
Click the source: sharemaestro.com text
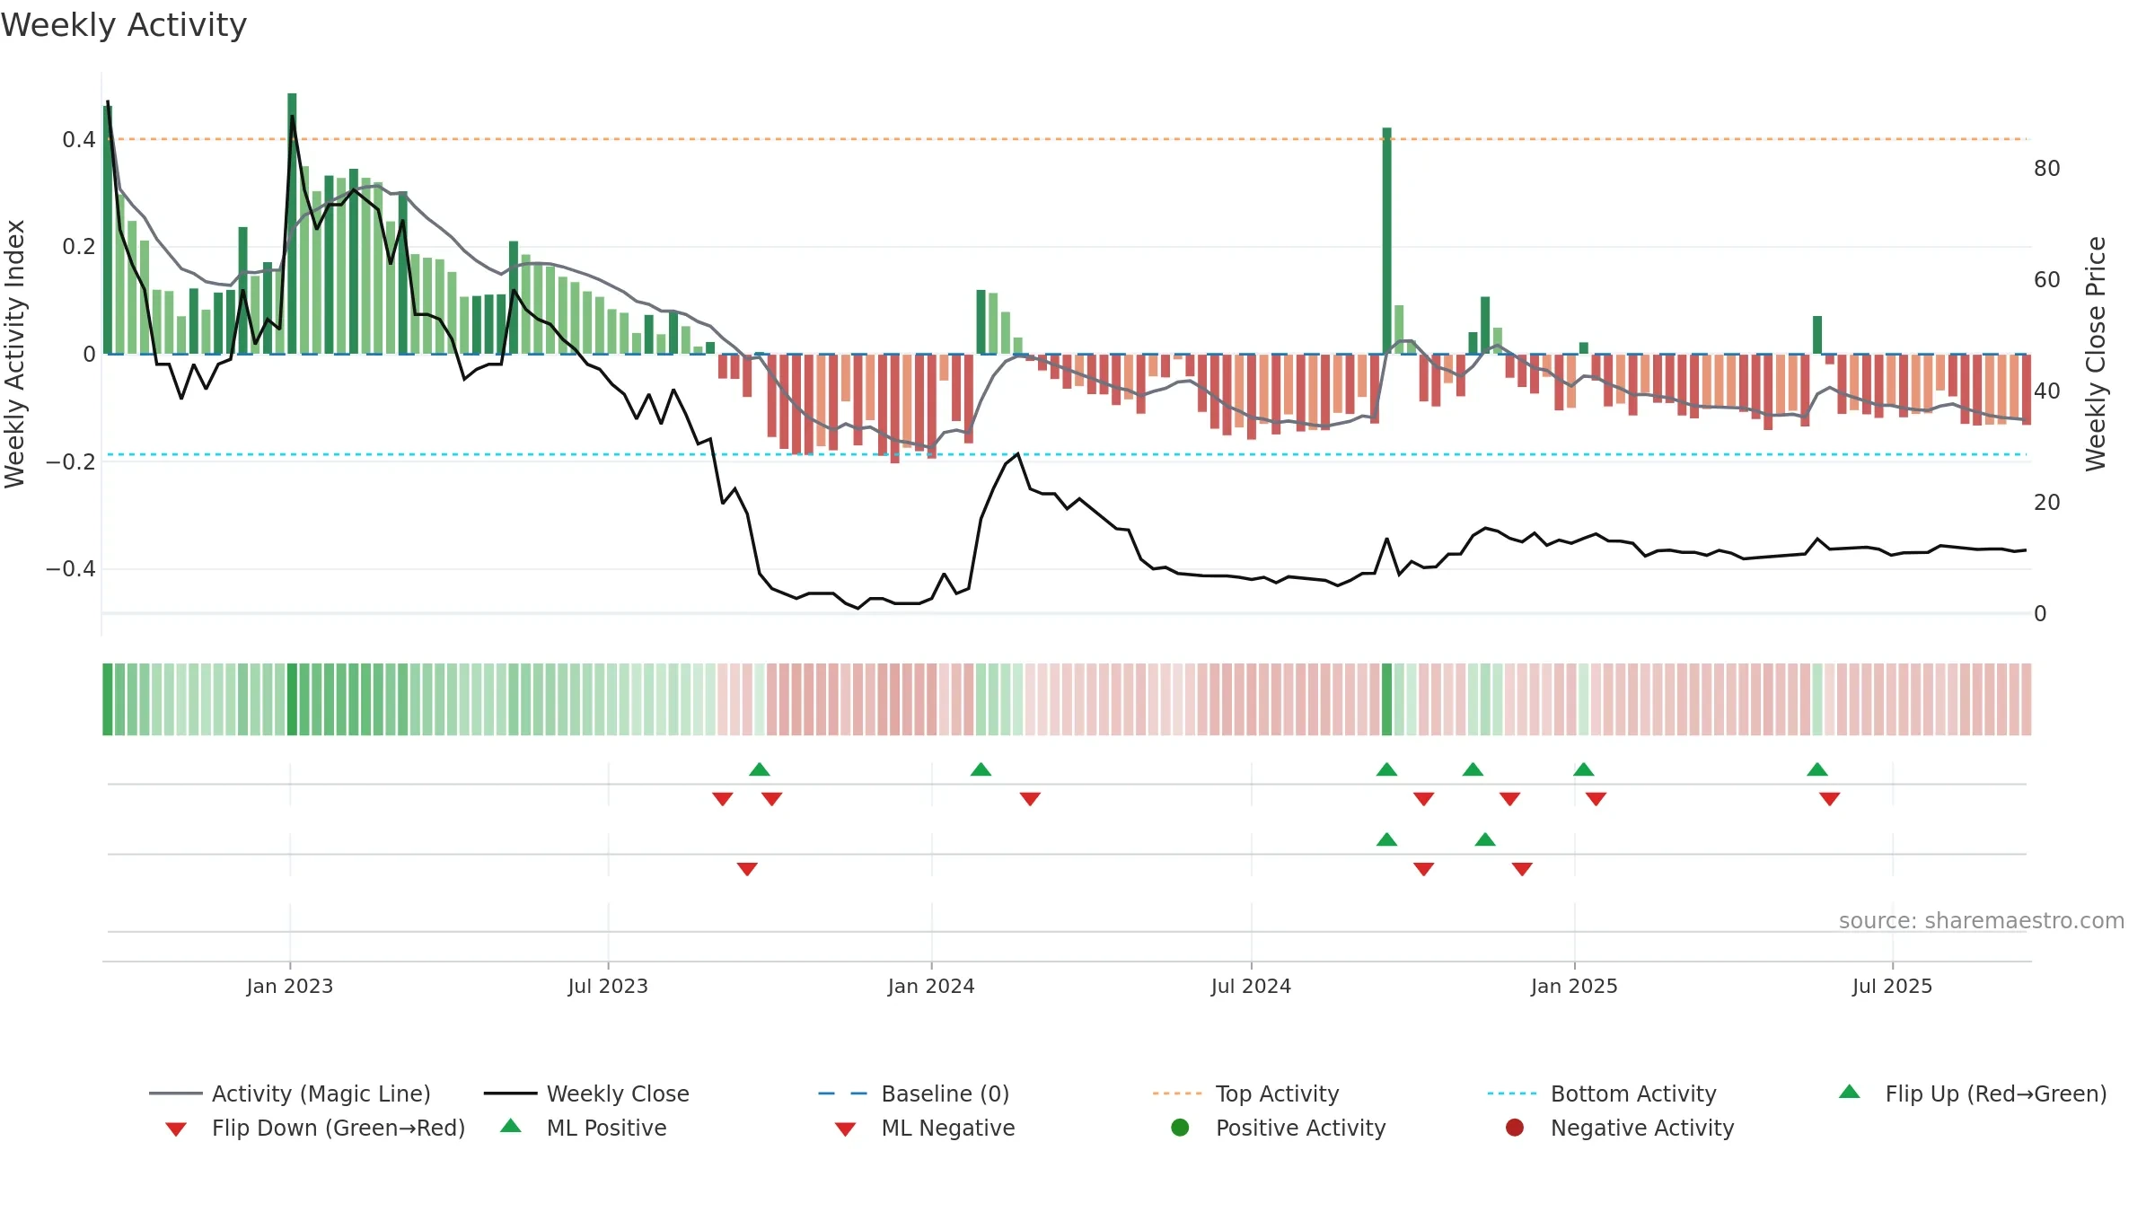1982,920
